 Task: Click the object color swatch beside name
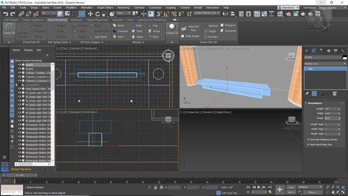(345, 57)
